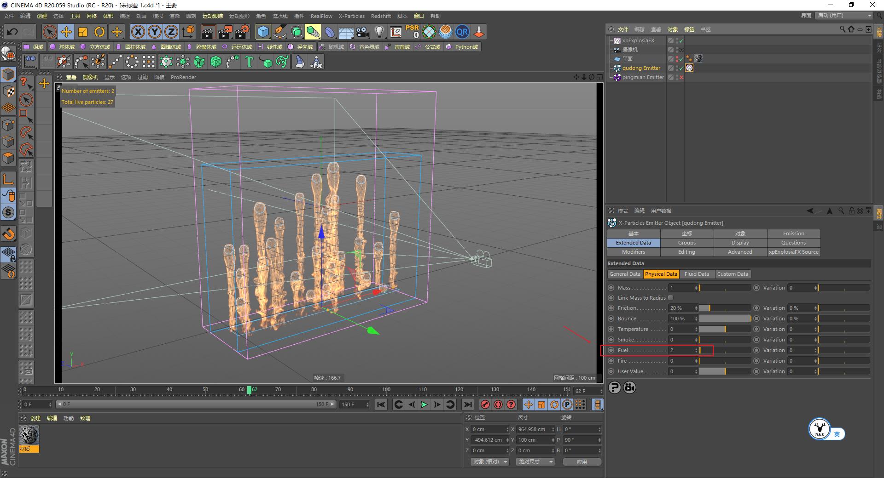The height and width of the screenshot is (478, 884).
Task: Open the X-Particles menu
Action: tap(351, 16)
